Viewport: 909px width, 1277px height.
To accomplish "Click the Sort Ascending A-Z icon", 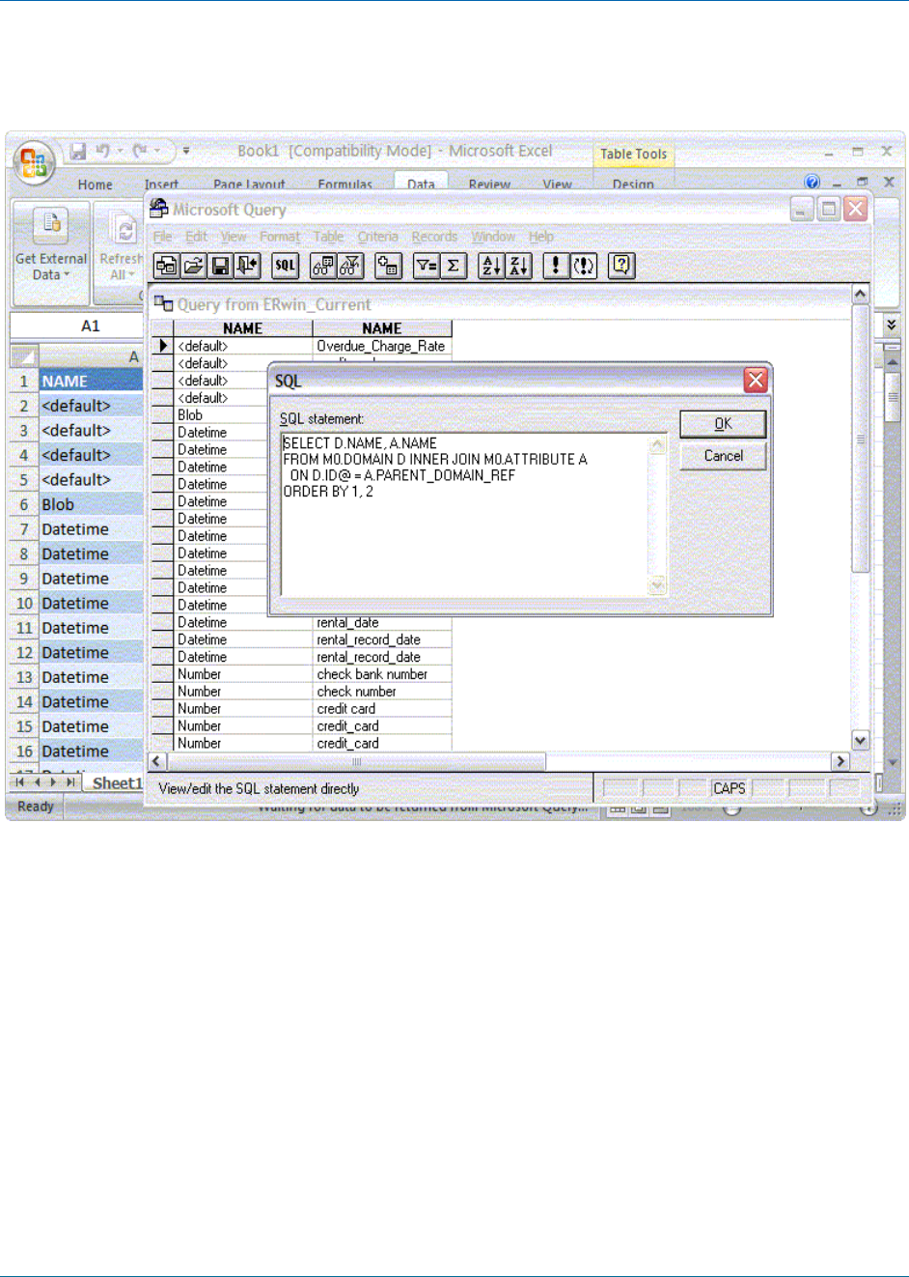I will [x=491, y=266].
